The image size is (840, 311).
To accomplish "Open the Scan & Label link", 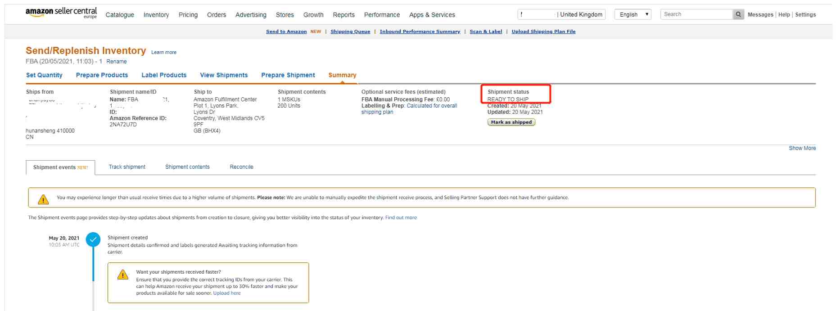I will [486, 32].
